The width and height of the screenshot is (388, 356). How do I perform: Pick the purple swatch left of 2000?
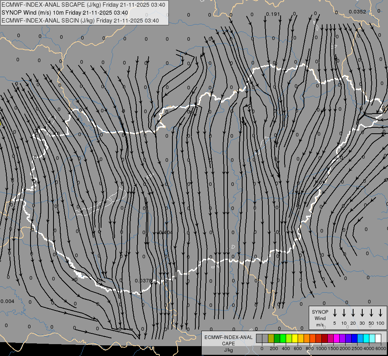click(x=342, y=338)
